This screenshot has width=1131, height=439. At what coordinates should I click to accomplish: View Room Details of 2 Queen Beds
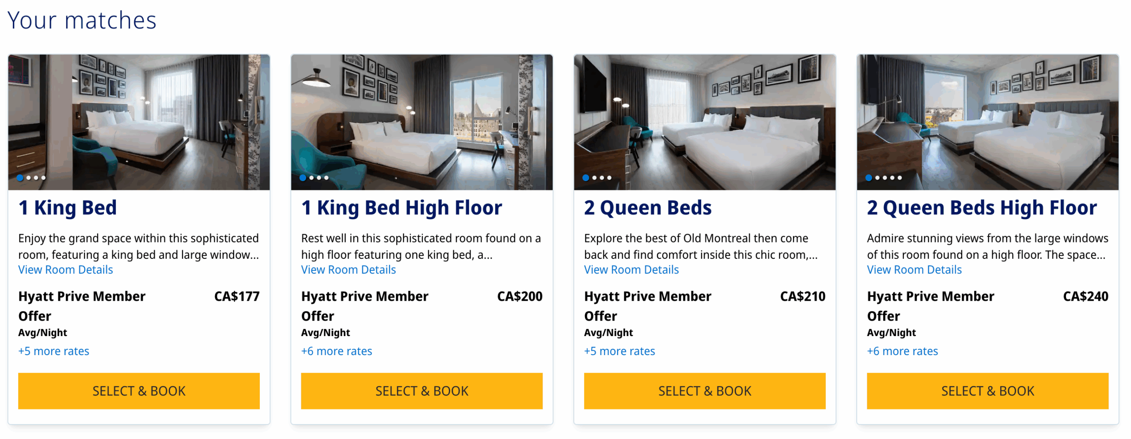pos(631,269)
